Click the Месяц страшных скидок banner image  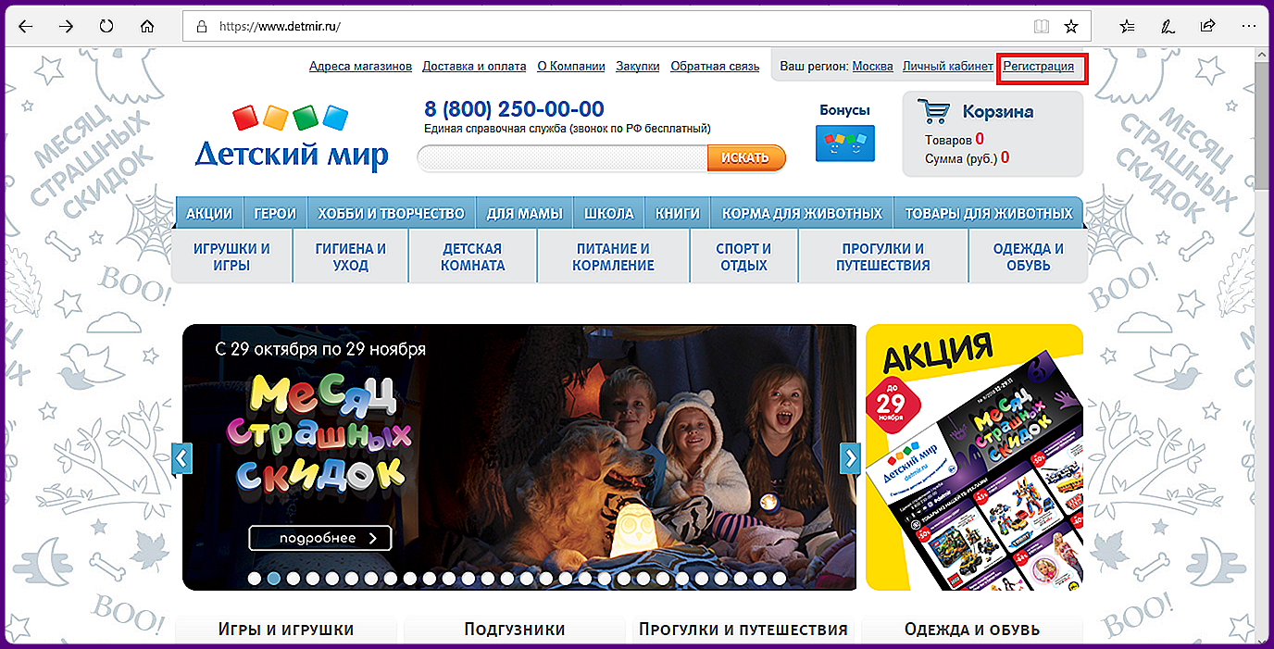(518, 457)
